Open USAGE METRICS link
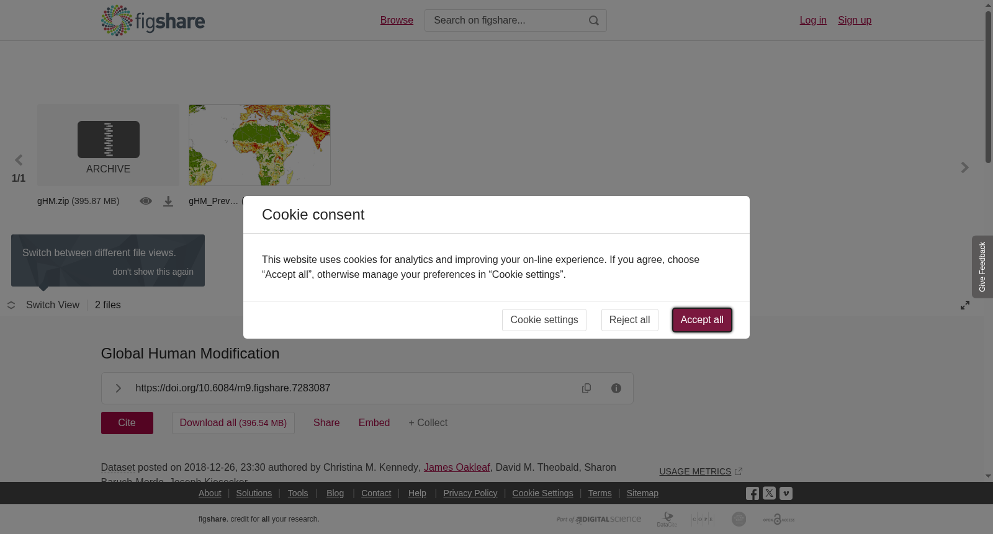This screenshot has height=534, width=993. coord(695,471)
